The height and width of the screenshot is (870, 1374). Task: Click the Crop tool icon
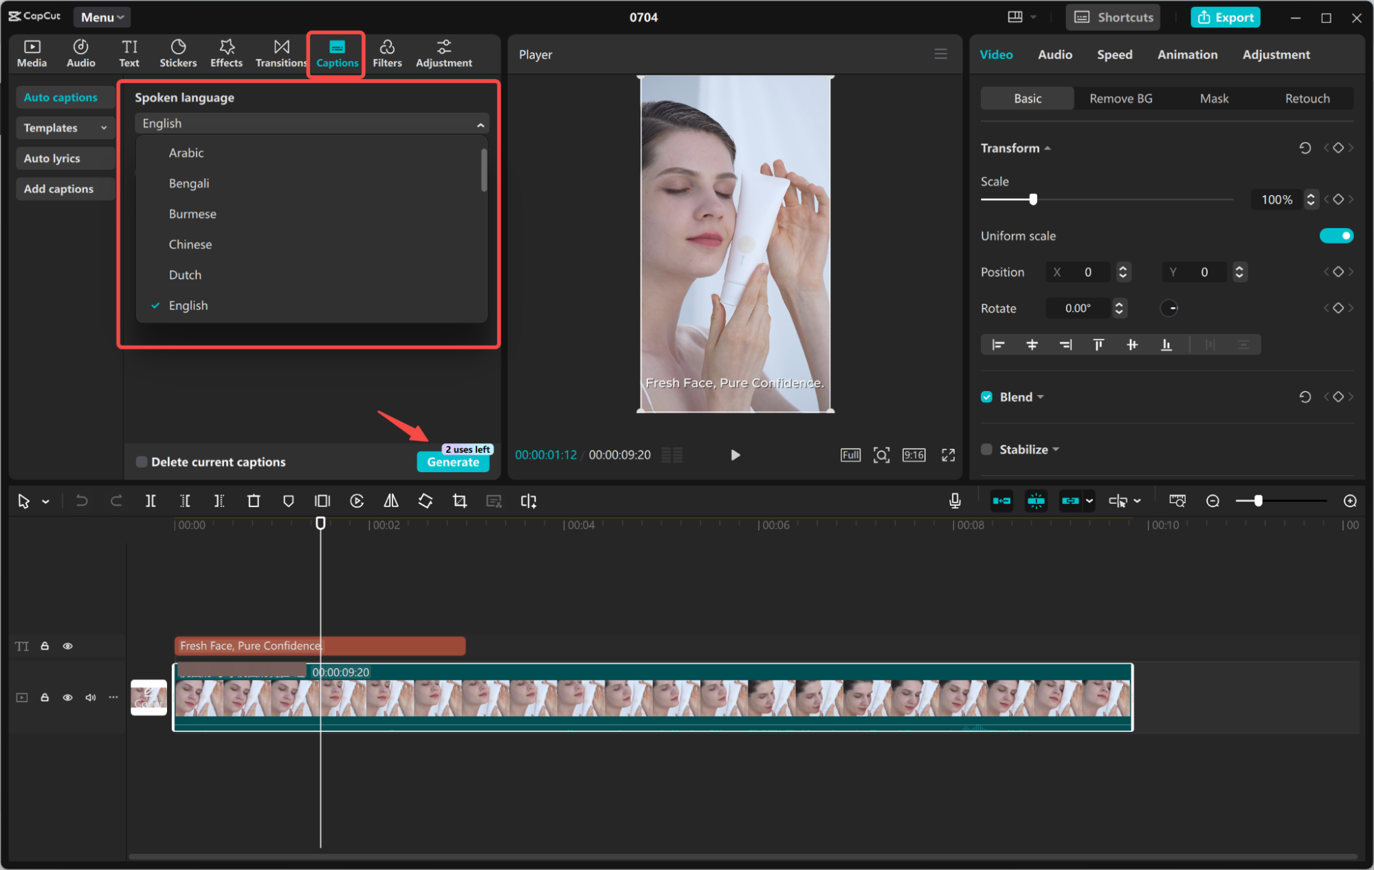[x=460, y=501]
